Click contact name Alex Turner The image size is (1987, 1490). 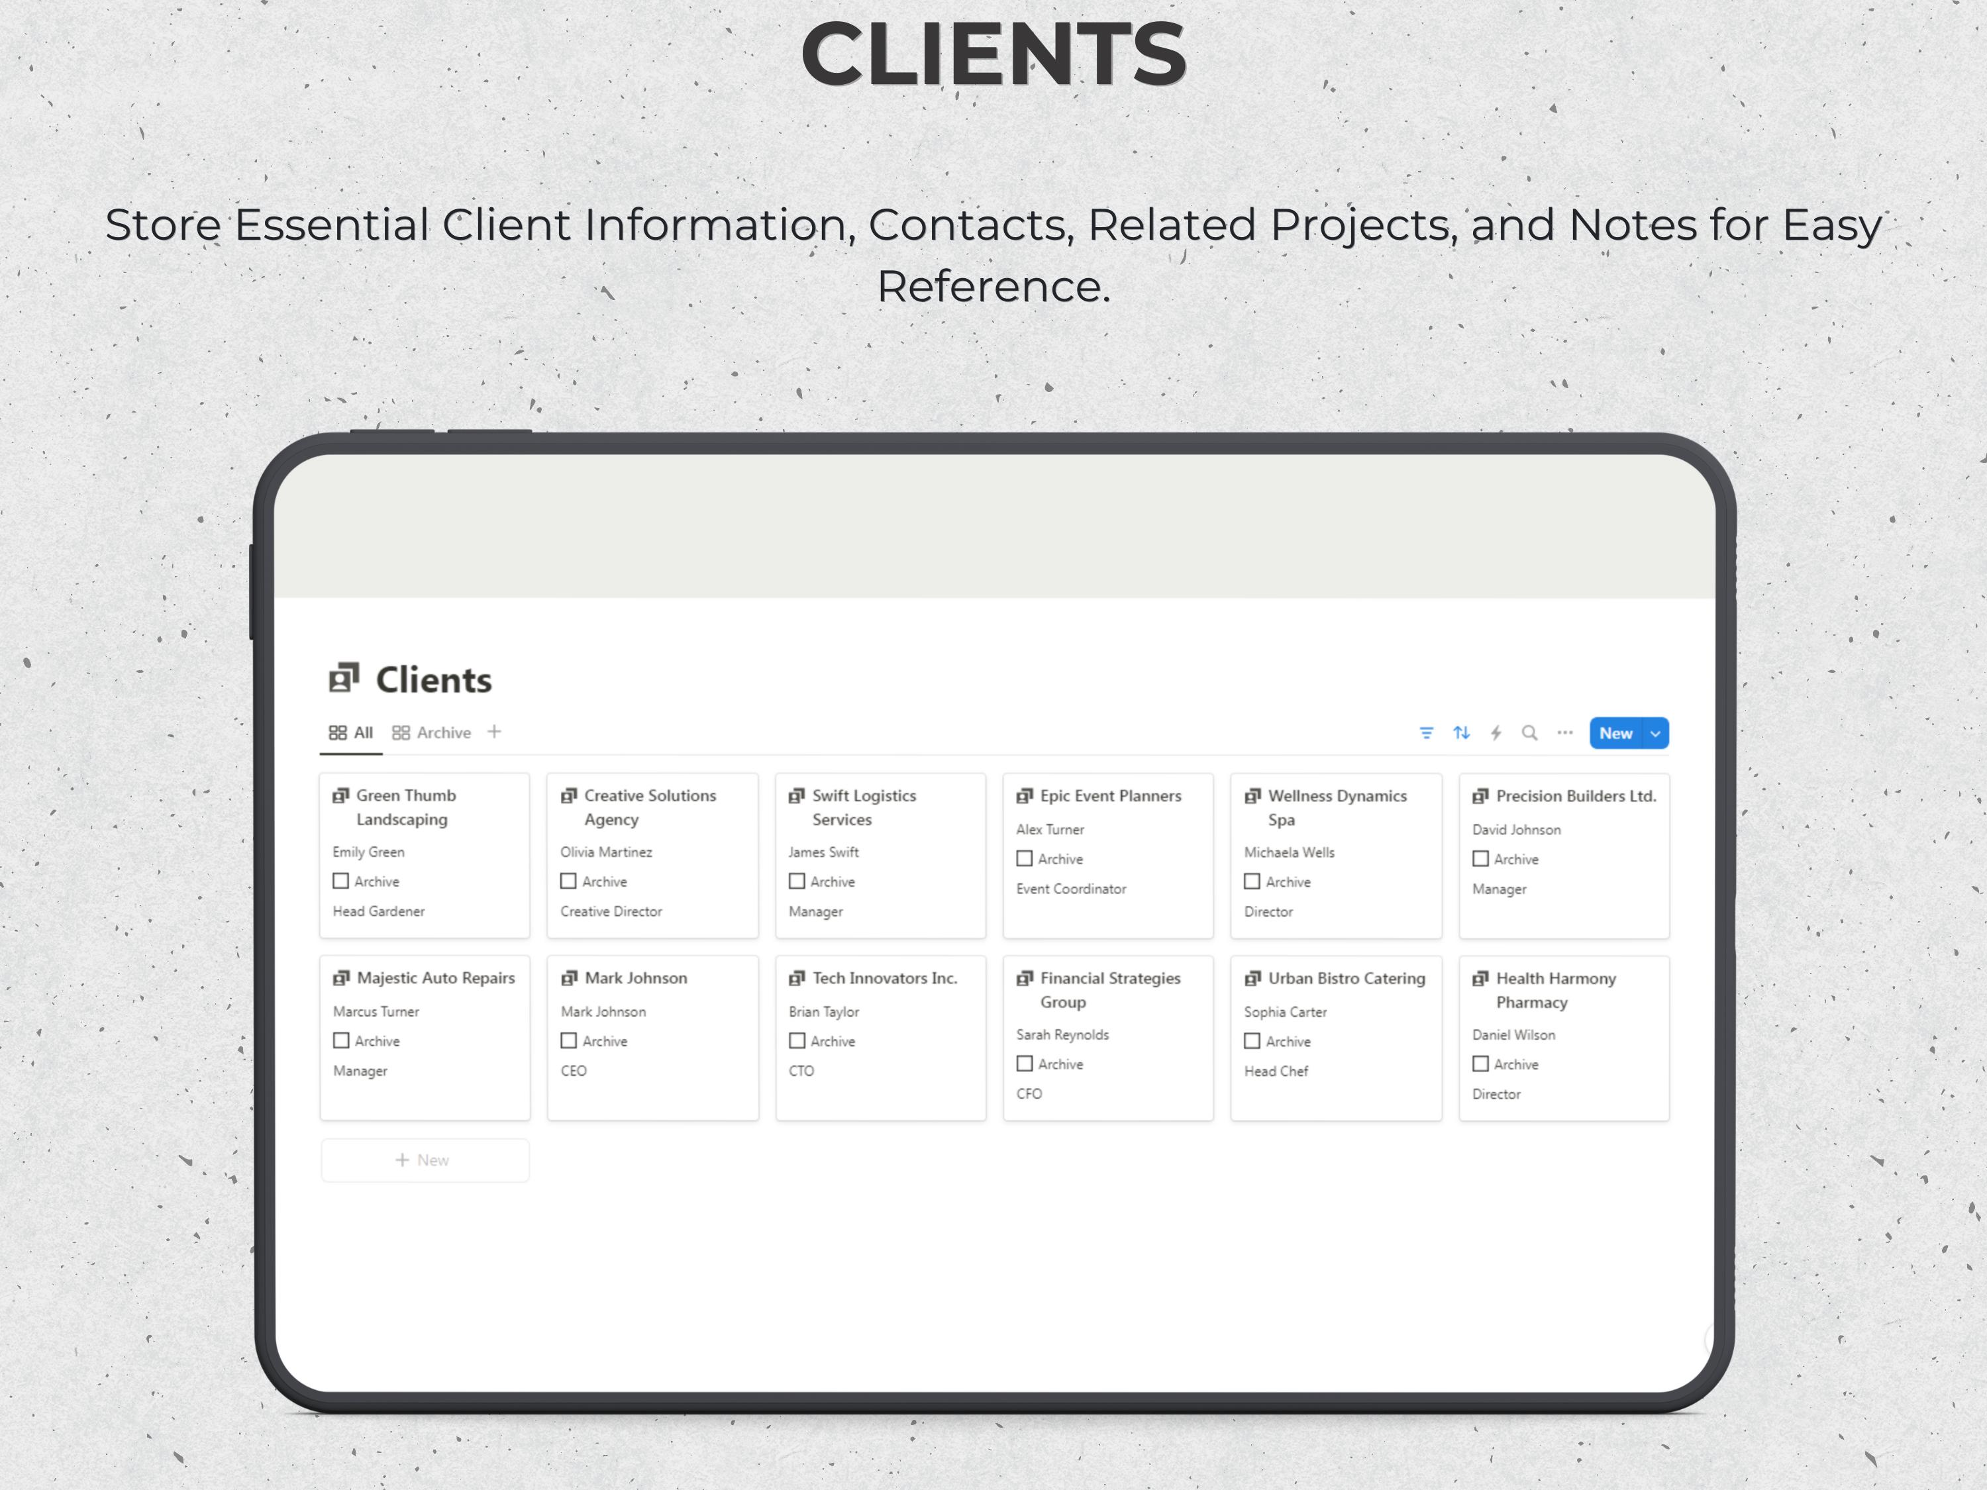pyautogui.click(x=1050, y=829)
